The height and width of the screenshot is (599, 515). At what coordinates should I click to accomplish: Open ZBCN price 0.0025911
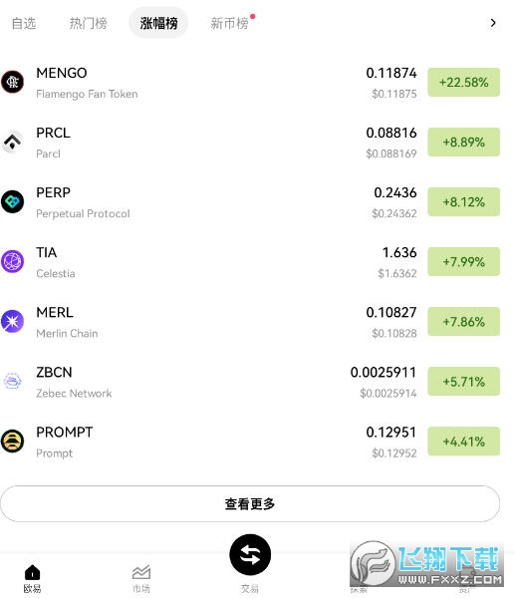coord(384,373)
